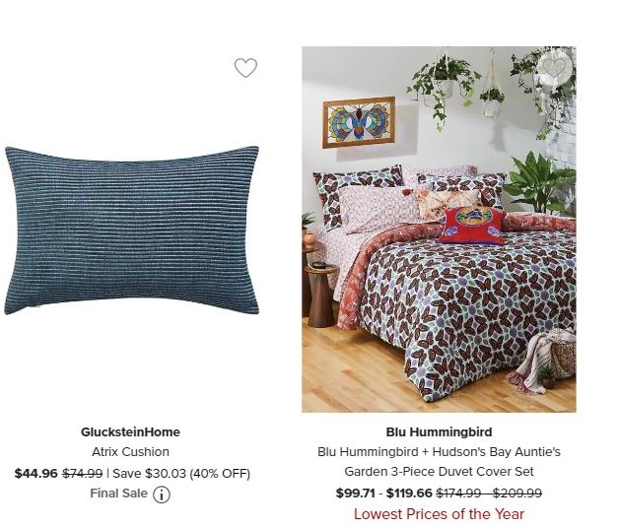
Task: Favorite the Blu Hummingbird duvet with heart icon
Action: [x=554, y=68]
